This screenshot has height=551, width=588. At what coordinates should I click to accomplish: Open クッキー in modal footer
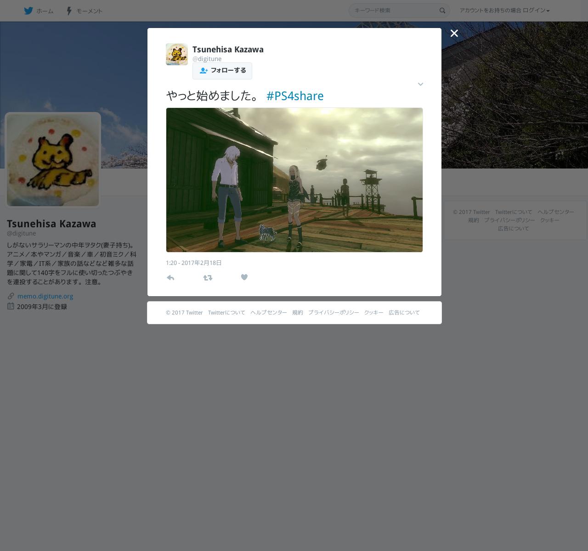click(374, 313)
